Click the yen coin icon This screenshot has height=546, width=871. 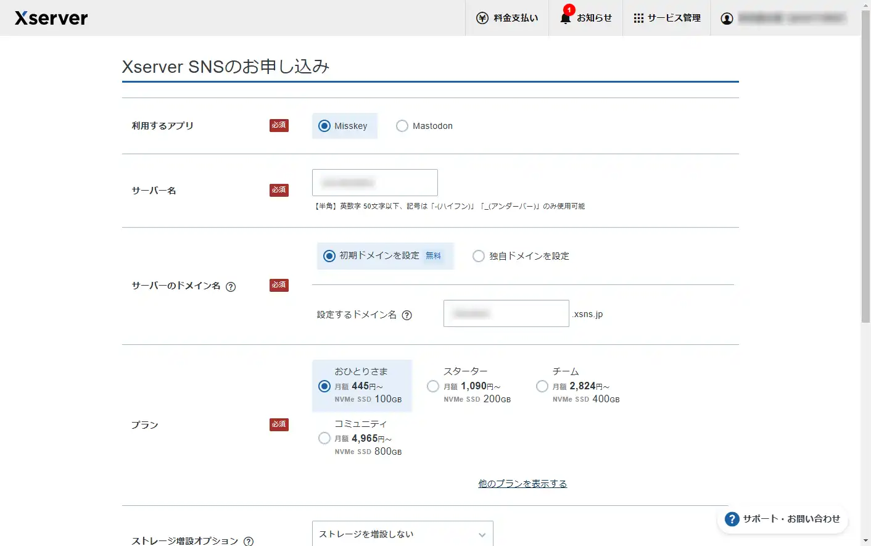pos(482,18)
